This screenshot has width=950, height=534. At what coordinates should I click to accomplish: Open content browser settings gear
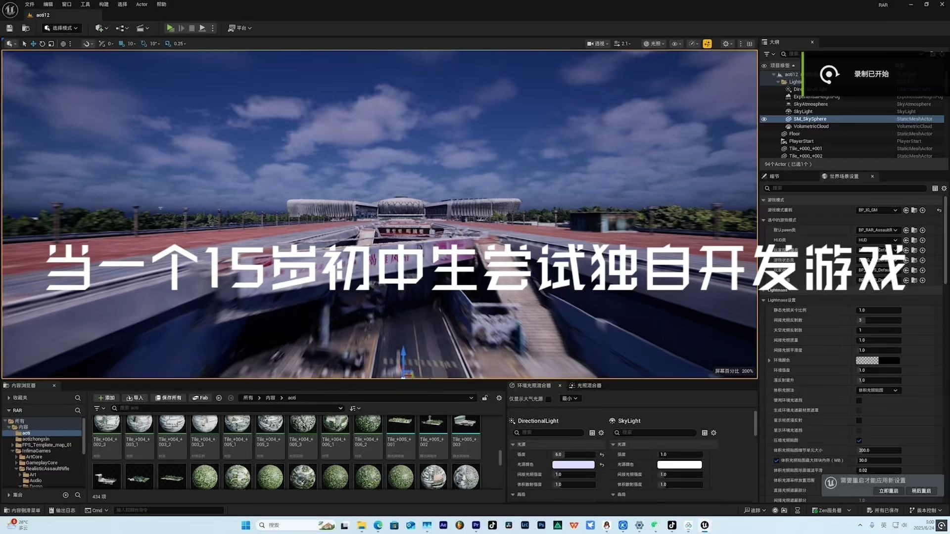click(x=499, y=398)
